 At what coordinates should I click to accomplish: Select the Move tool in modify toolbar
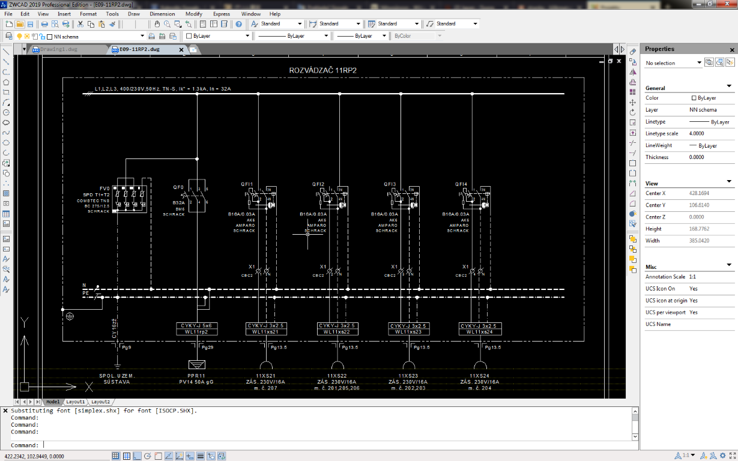[x=633, y=103]
